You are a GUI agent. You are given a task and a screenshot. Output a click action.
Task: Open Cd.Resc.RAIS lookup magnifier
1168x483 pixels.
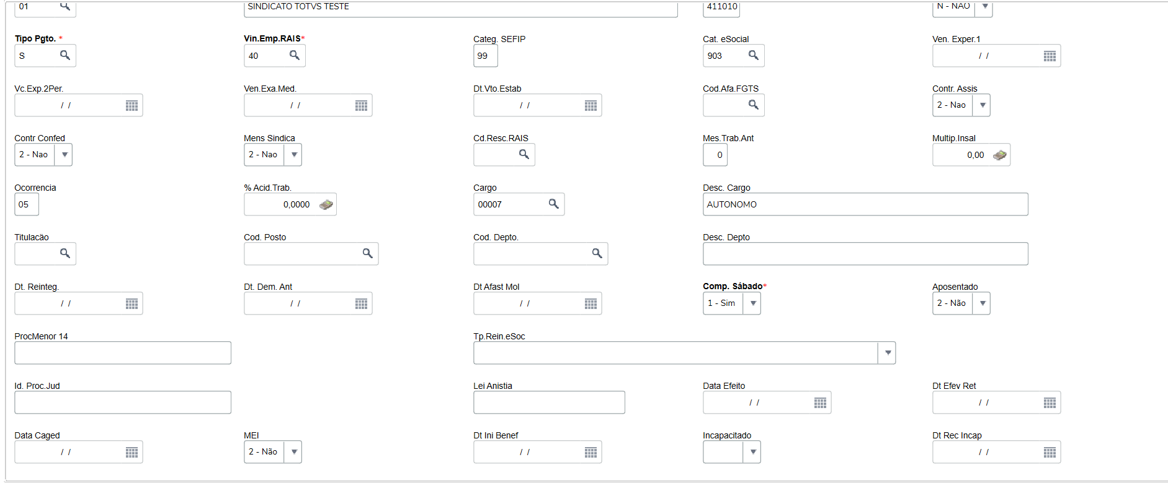524,154
